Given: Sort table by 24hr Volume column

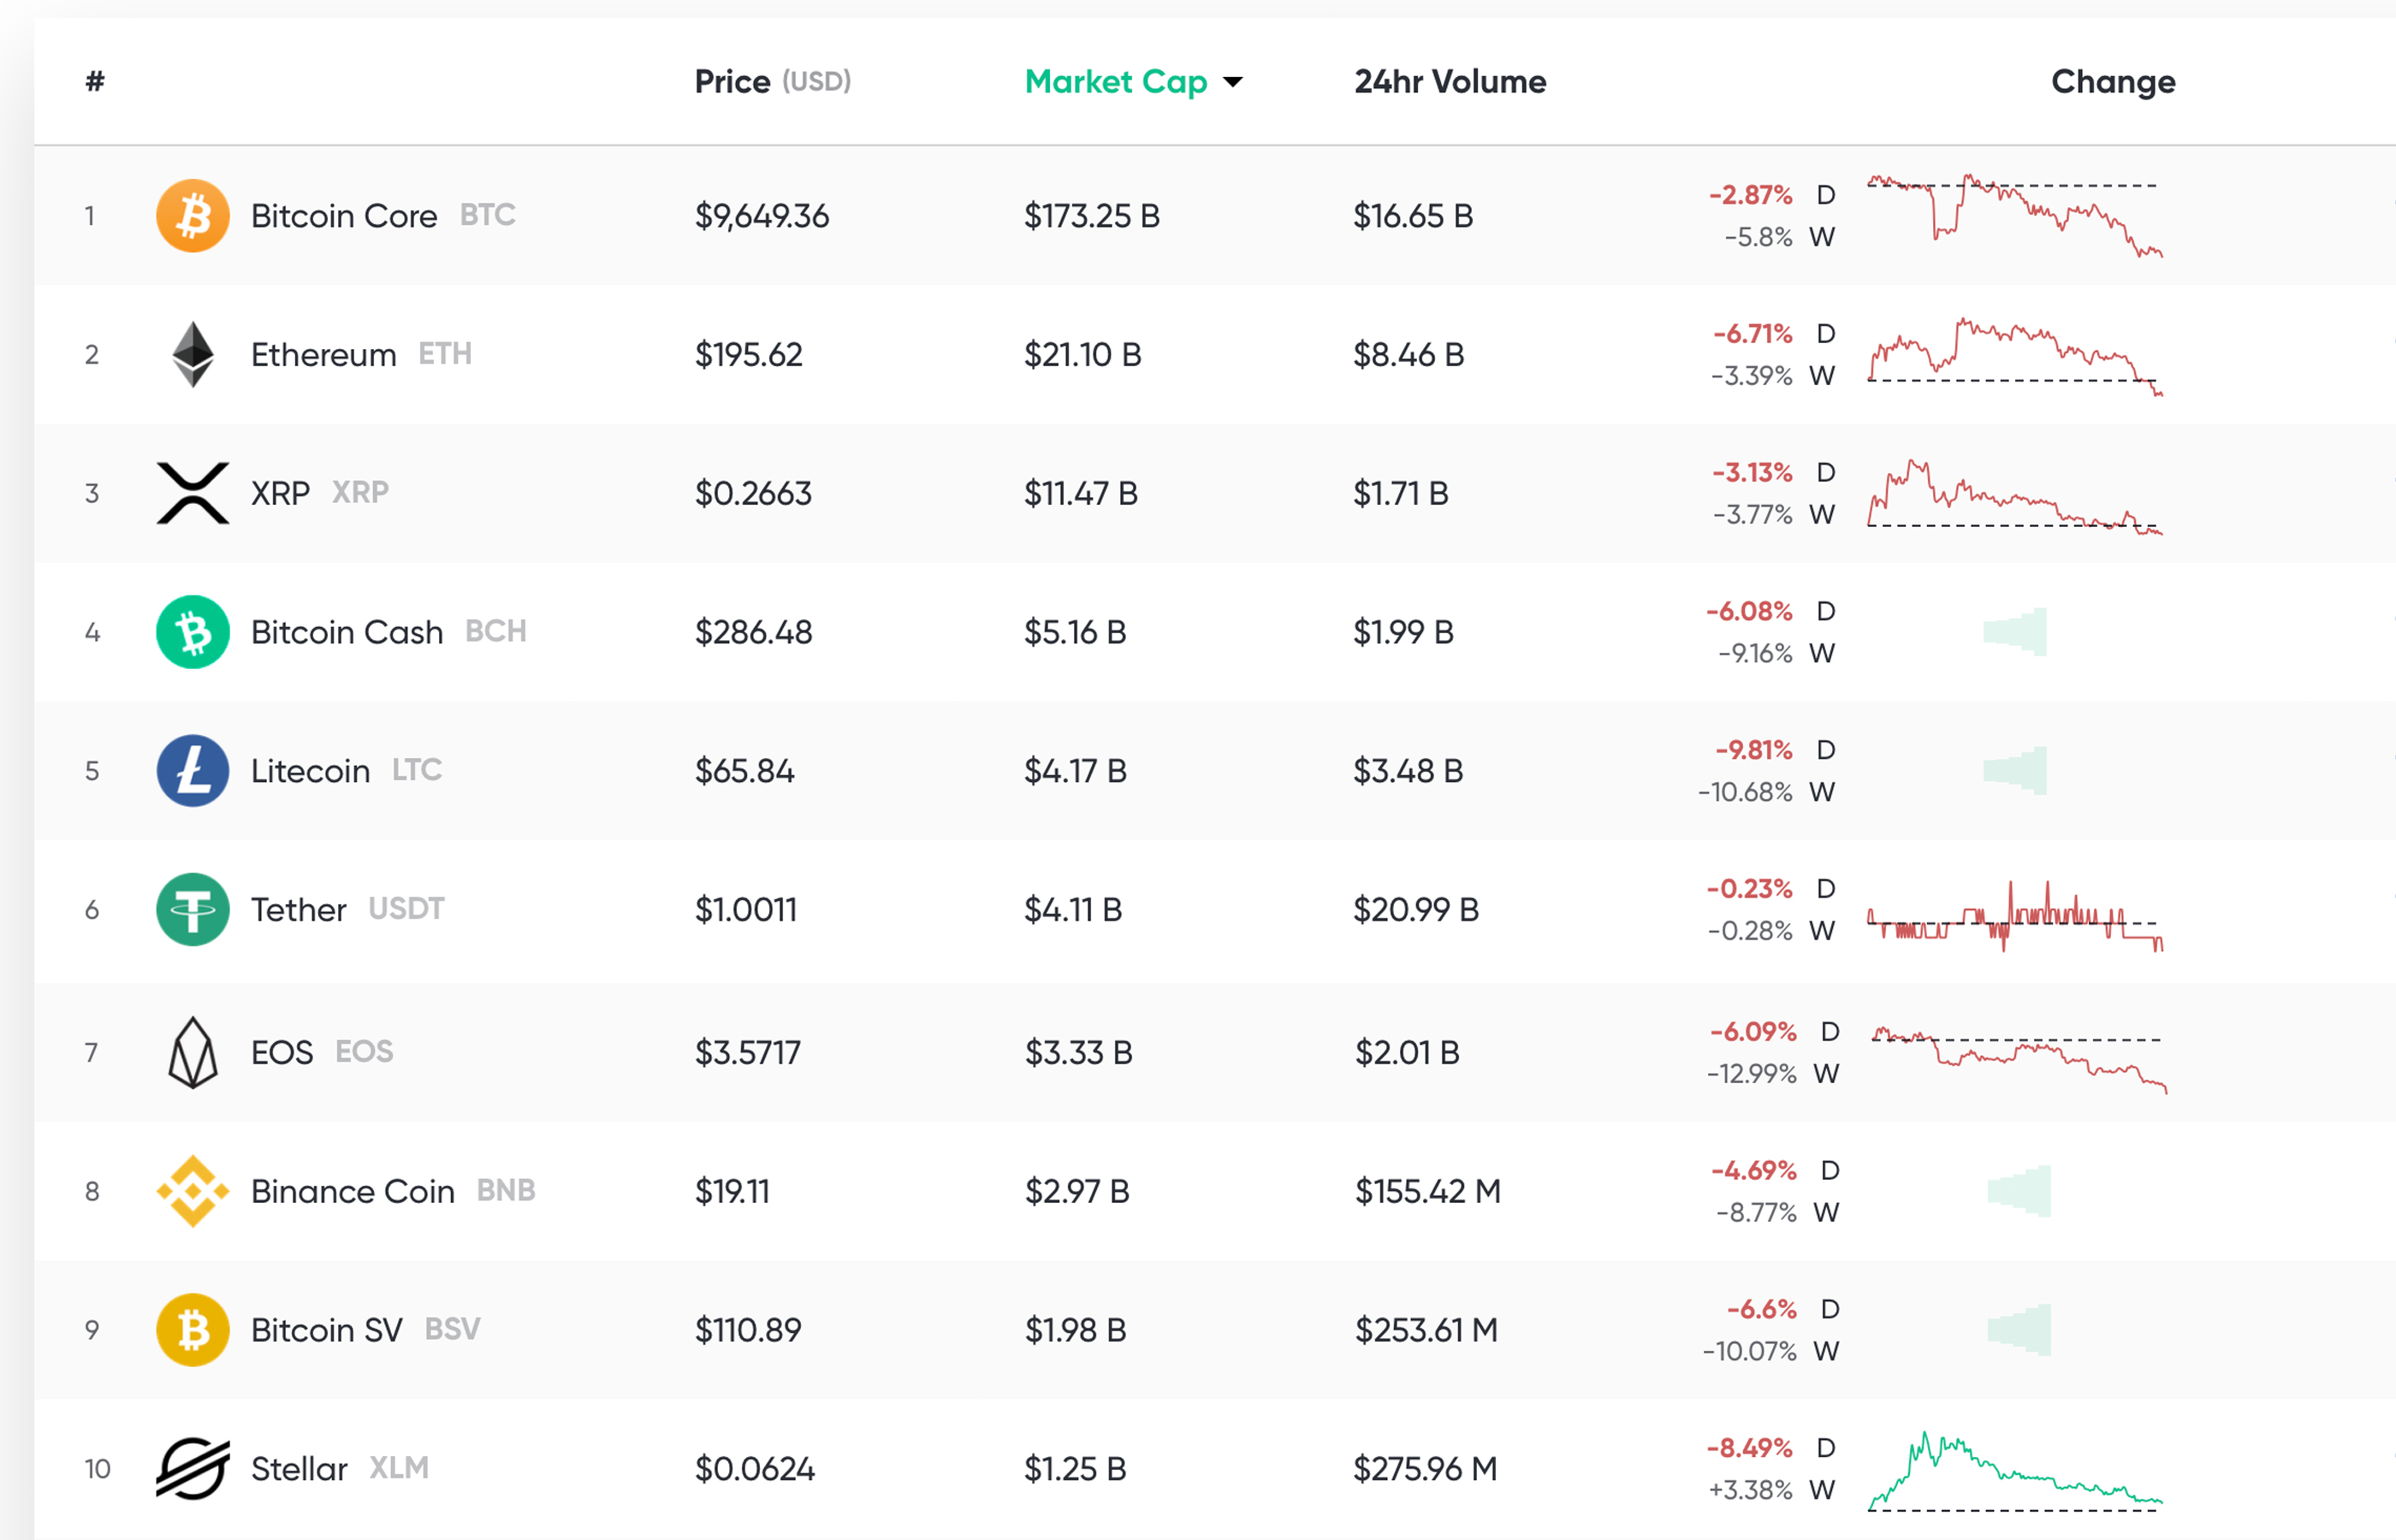Looking at the screenshot, I should tap(1449, 81).
